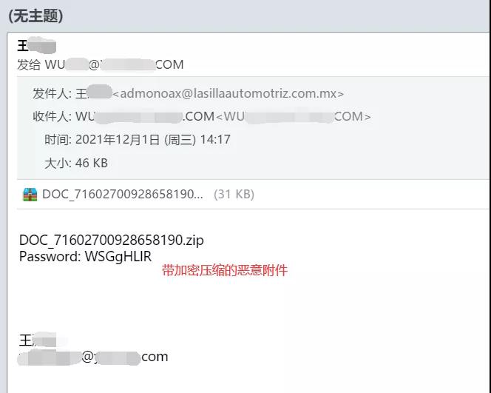Click the signature name 王 at the bottom of the message
Viewport: 491px width, 393px height.
coord(38,340)
